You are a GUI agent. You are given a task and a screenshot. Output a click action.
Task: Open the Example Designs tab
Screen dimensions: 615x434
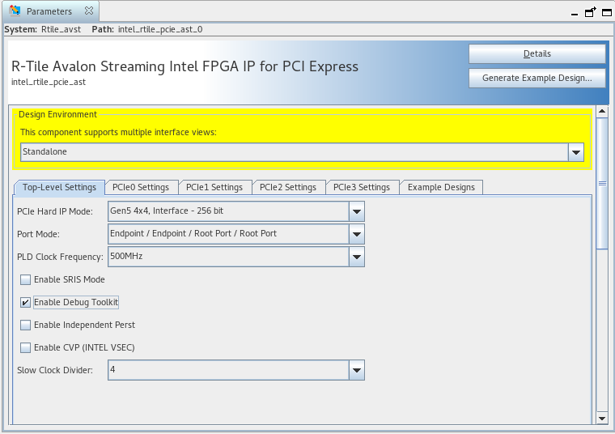pyautogui.click(x=441, y=187)
